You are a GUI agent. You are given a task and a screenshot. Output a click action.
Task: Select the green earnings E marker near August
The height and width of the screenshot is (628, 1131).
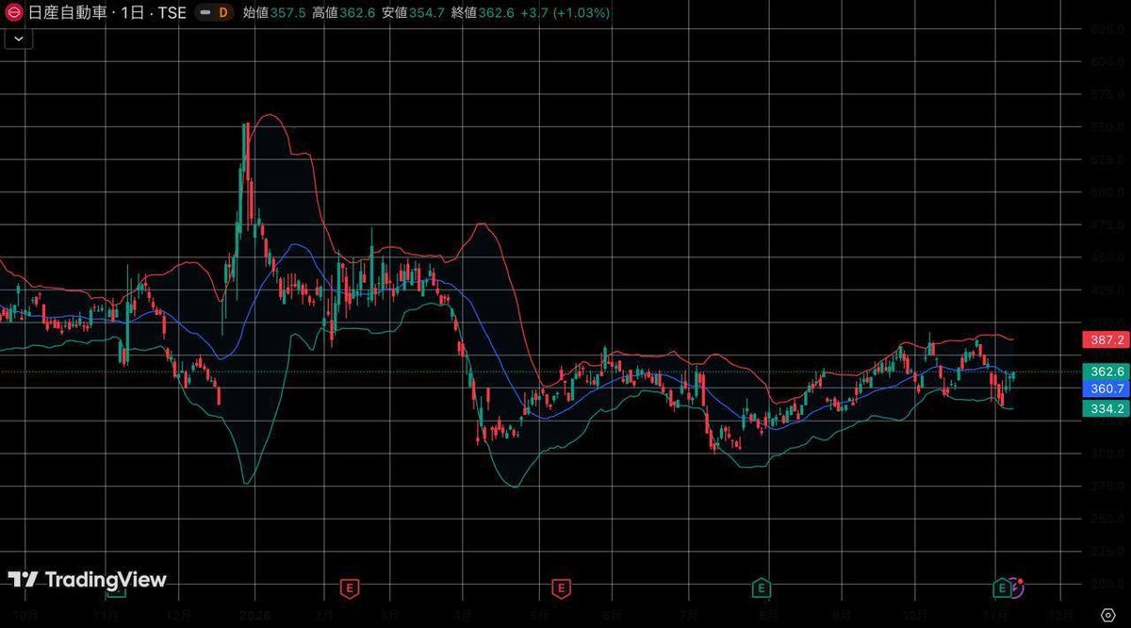762,588
